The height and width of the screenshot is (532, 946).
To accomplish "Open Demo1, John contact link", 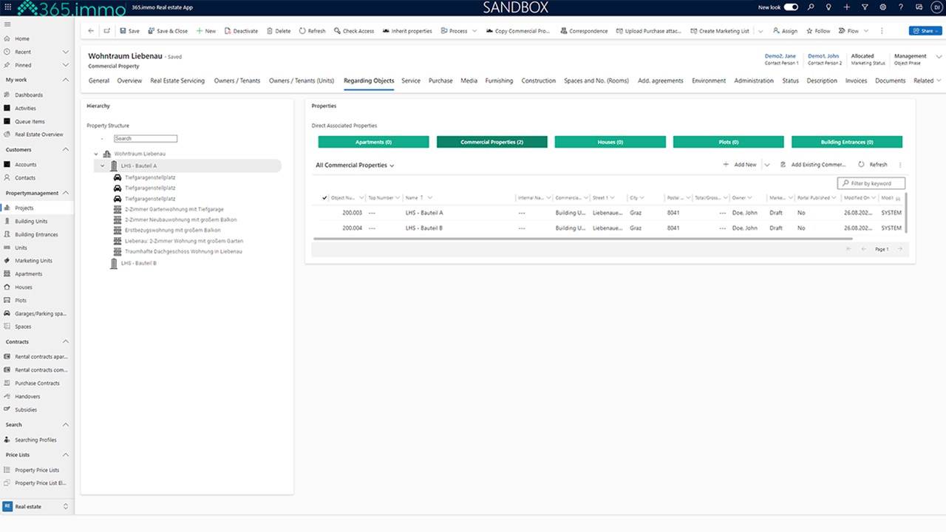I will pos(823,56).
